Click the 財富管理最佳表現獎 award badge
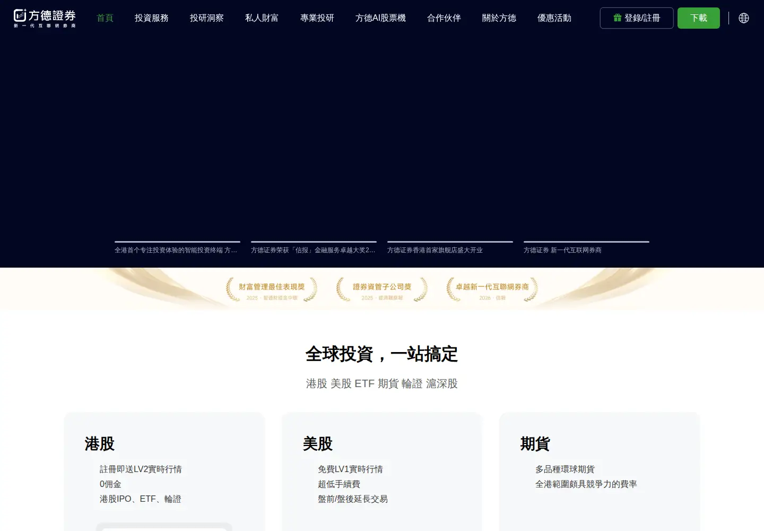 point(272,290)
